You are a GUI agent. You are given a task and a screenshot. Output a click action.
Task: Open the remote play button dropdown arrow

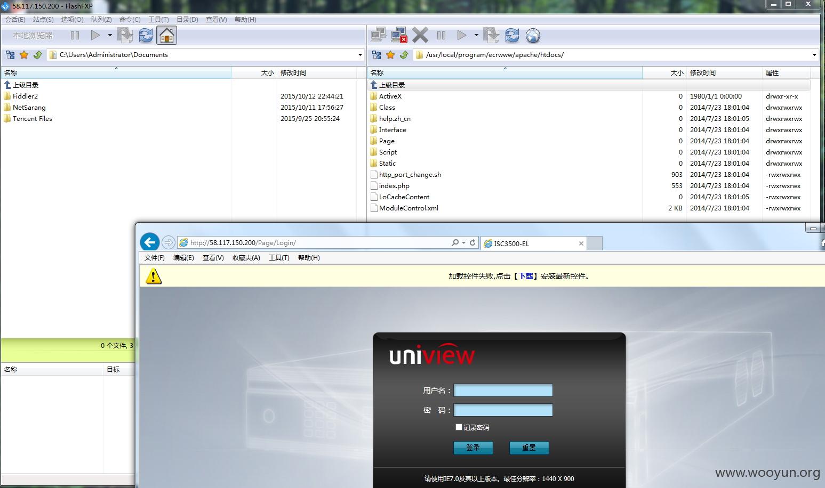[x=476, y=35]
